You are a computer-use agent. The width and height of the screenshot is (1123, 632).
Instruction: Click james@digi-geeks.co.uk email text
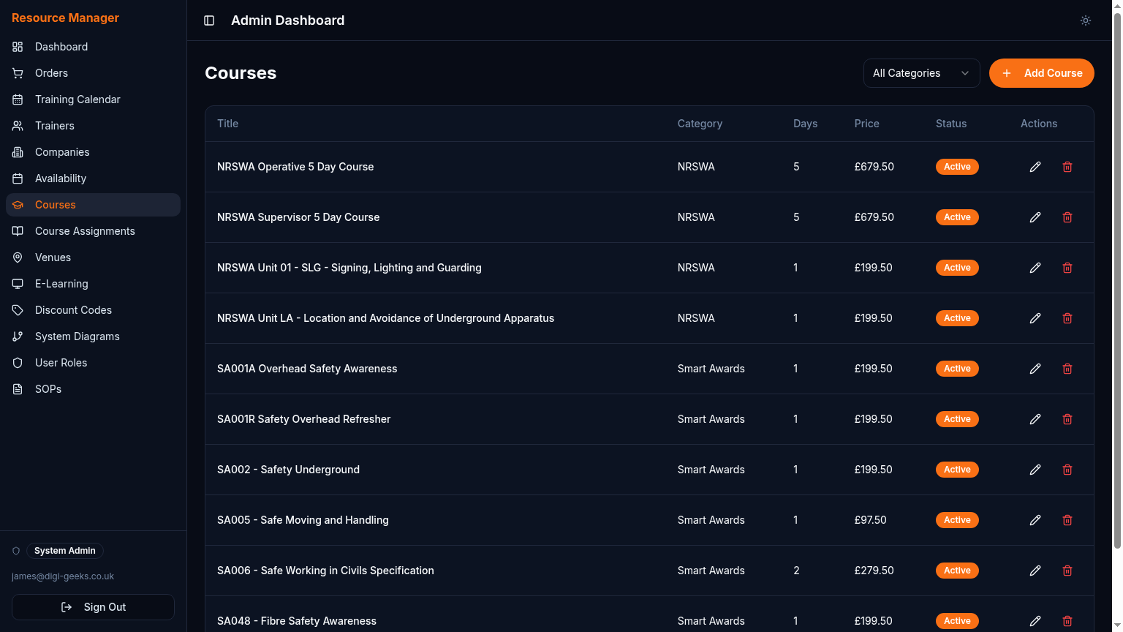tap(63, 576)
